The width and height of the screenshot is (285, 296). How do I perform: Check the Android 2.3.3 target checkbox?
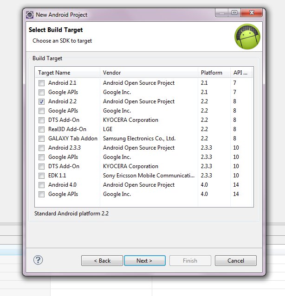pyautogui.click(x=41, y=148)
